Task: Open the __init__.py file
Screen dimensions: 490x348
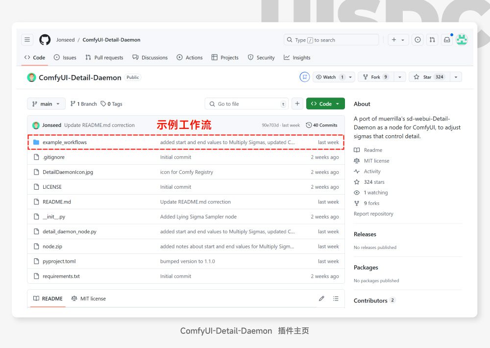Action: coord(54,217)
